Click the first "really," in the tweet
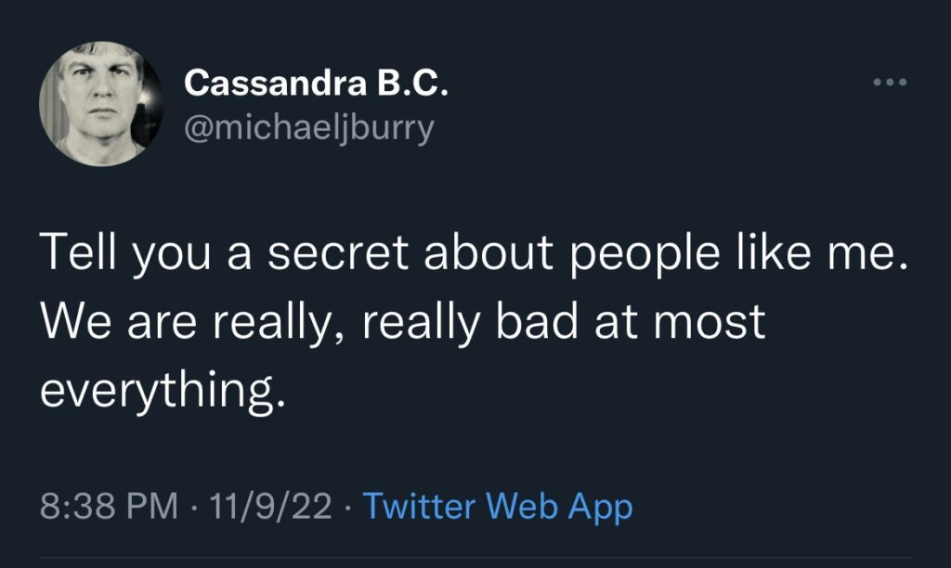The height and width of the screenshot is (568, 951). [282, 320]
